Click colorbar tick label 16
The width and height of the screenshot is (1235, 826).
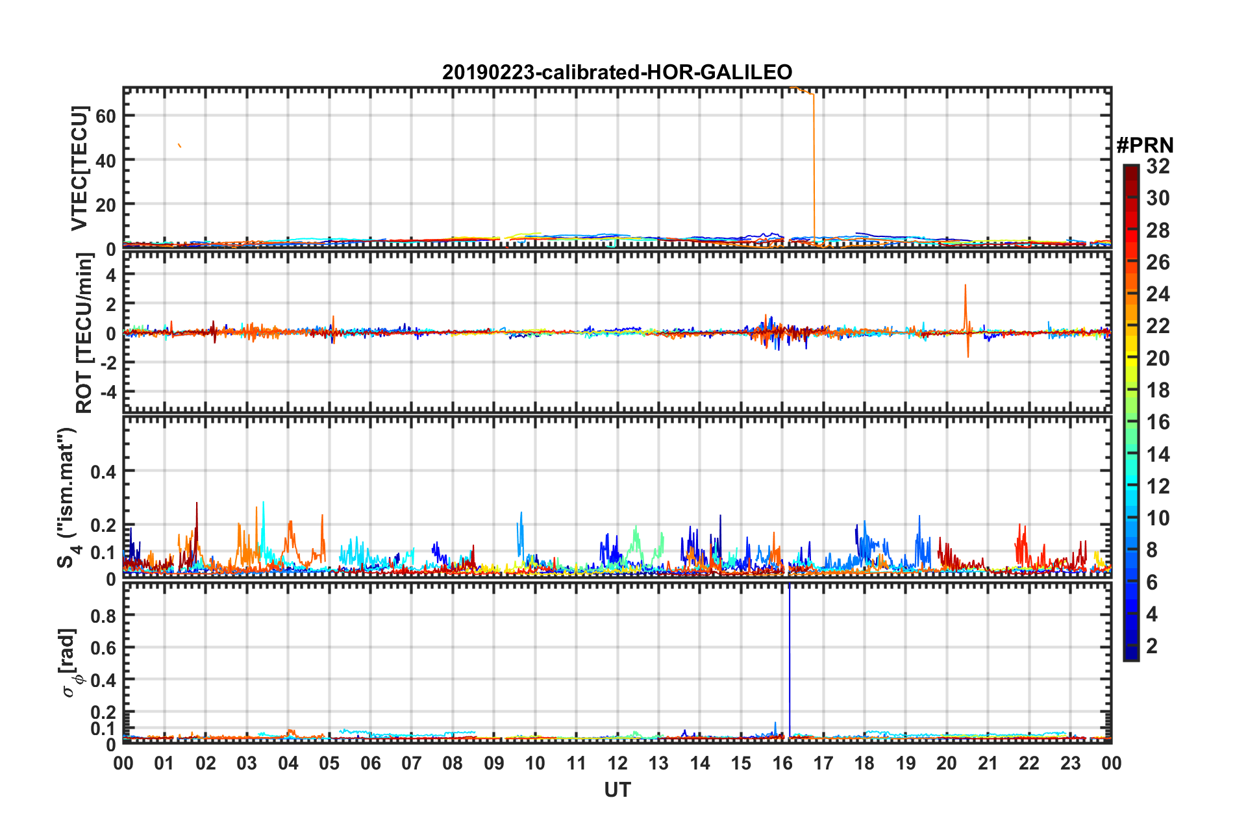pyautogui.click(x=1158, y=423)
